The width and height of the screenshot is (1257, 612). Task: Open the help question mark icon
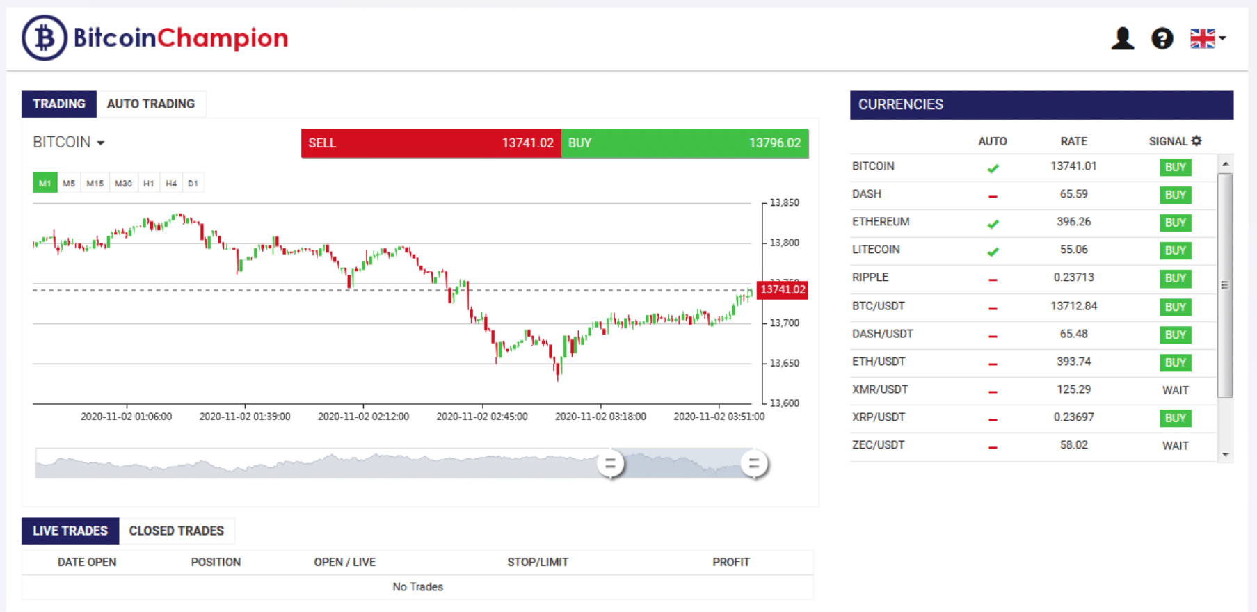(1162, 38)
